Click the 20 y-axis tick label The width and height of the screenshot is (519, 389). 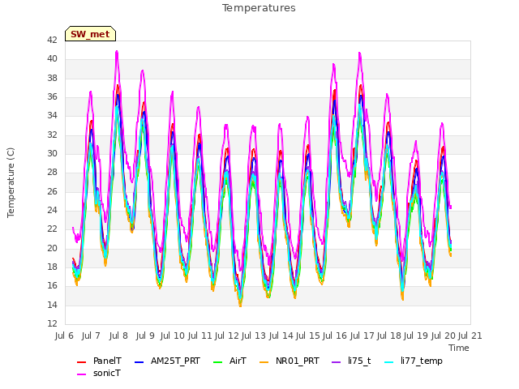(x=52, y=249)
